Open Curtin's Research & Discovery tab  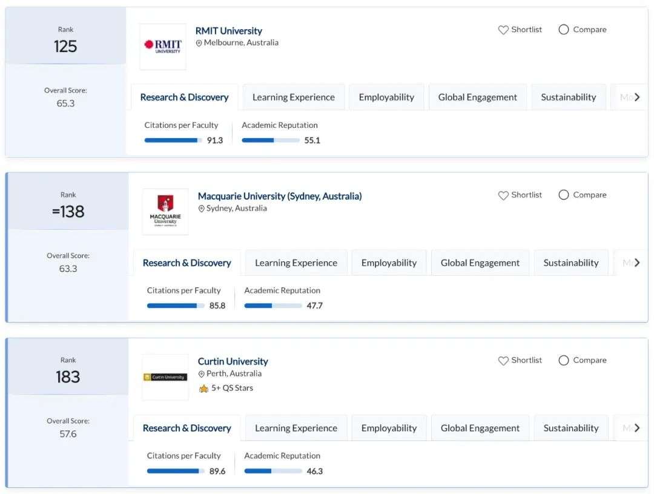[187, 428]
